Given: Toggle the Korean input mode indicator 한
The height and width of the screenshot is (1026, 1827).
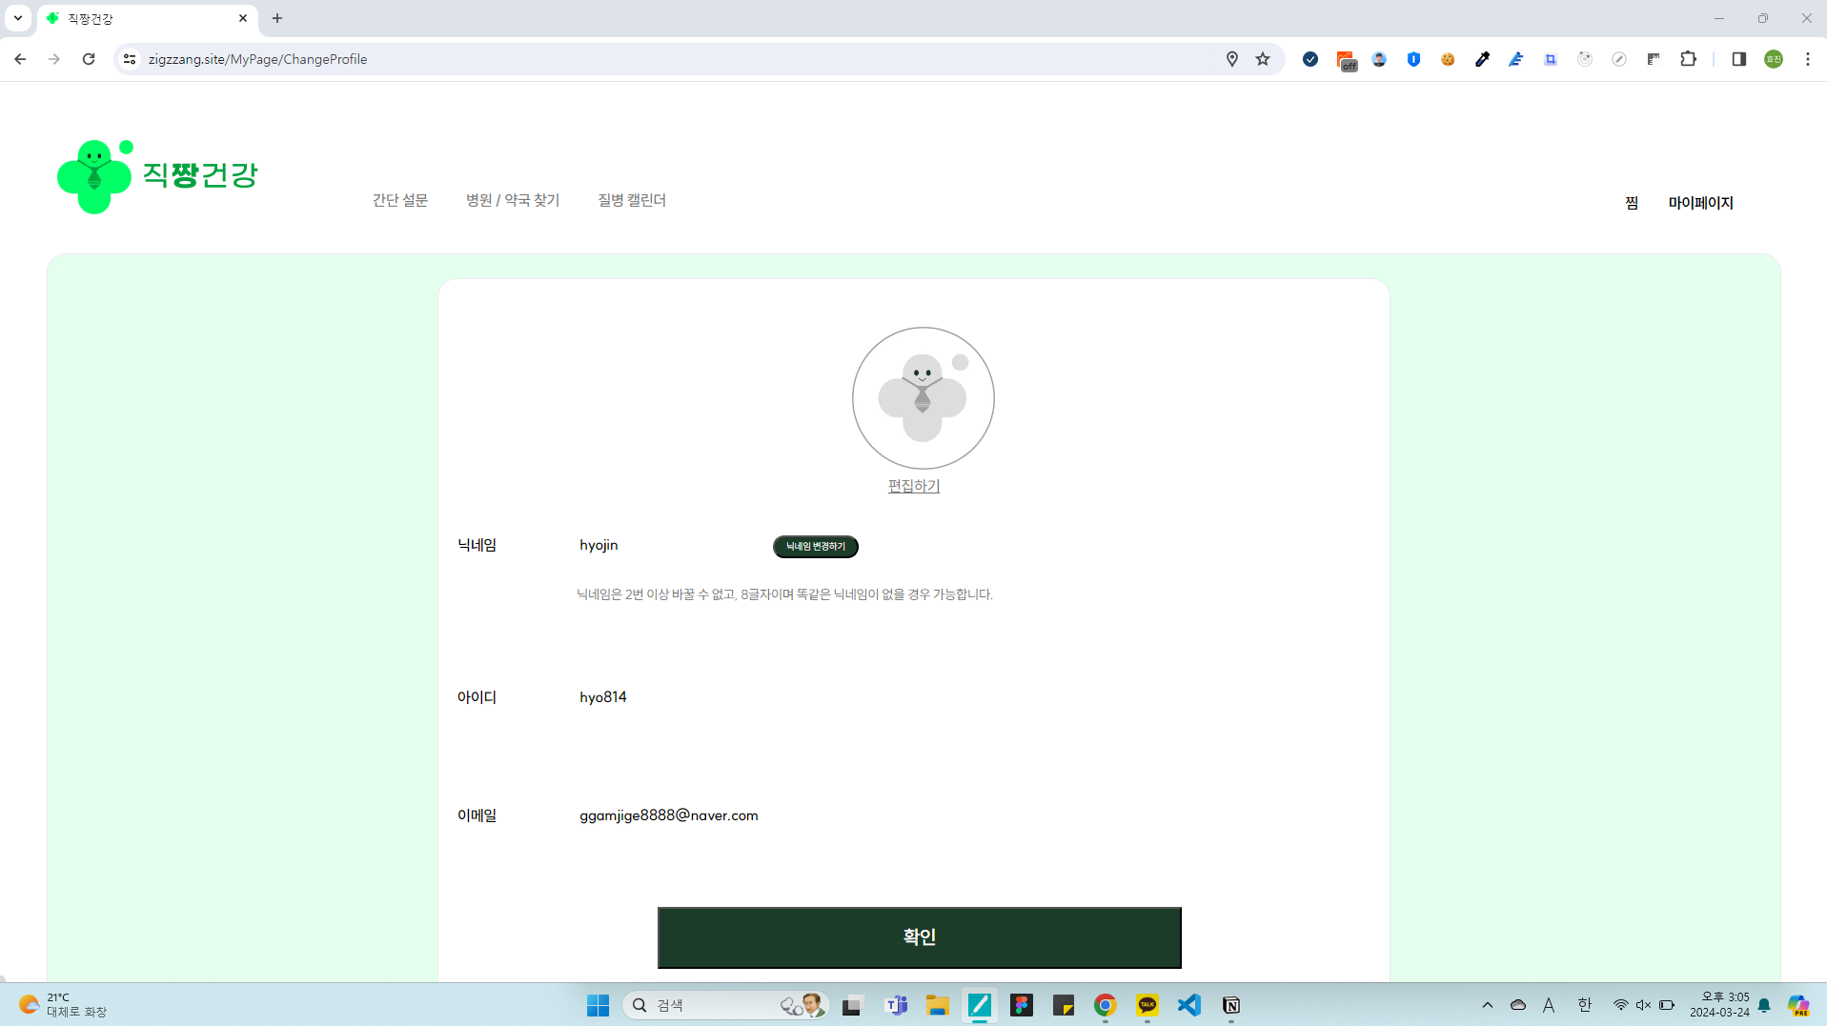Looking at the screenshot, I should pos(1584,1005).
